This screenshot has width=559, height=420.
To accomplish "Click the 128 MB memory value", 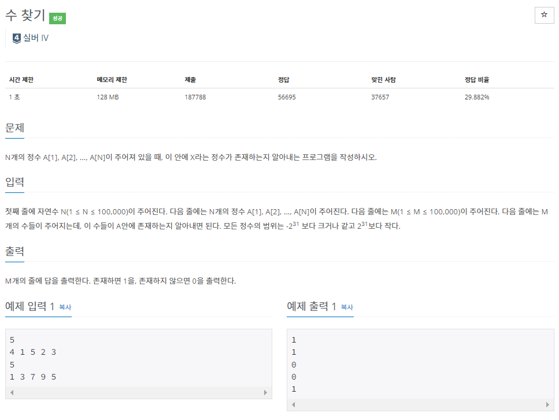I will [x=108, y=97].
